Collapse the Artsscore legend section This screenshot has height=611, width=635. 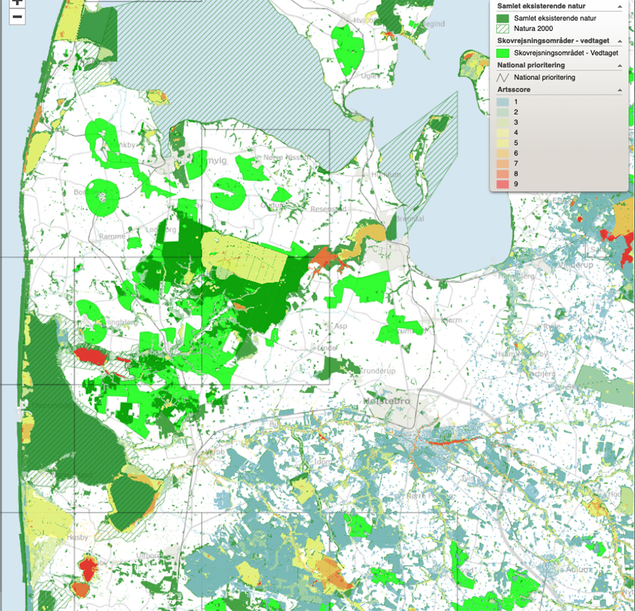(620, 90)
